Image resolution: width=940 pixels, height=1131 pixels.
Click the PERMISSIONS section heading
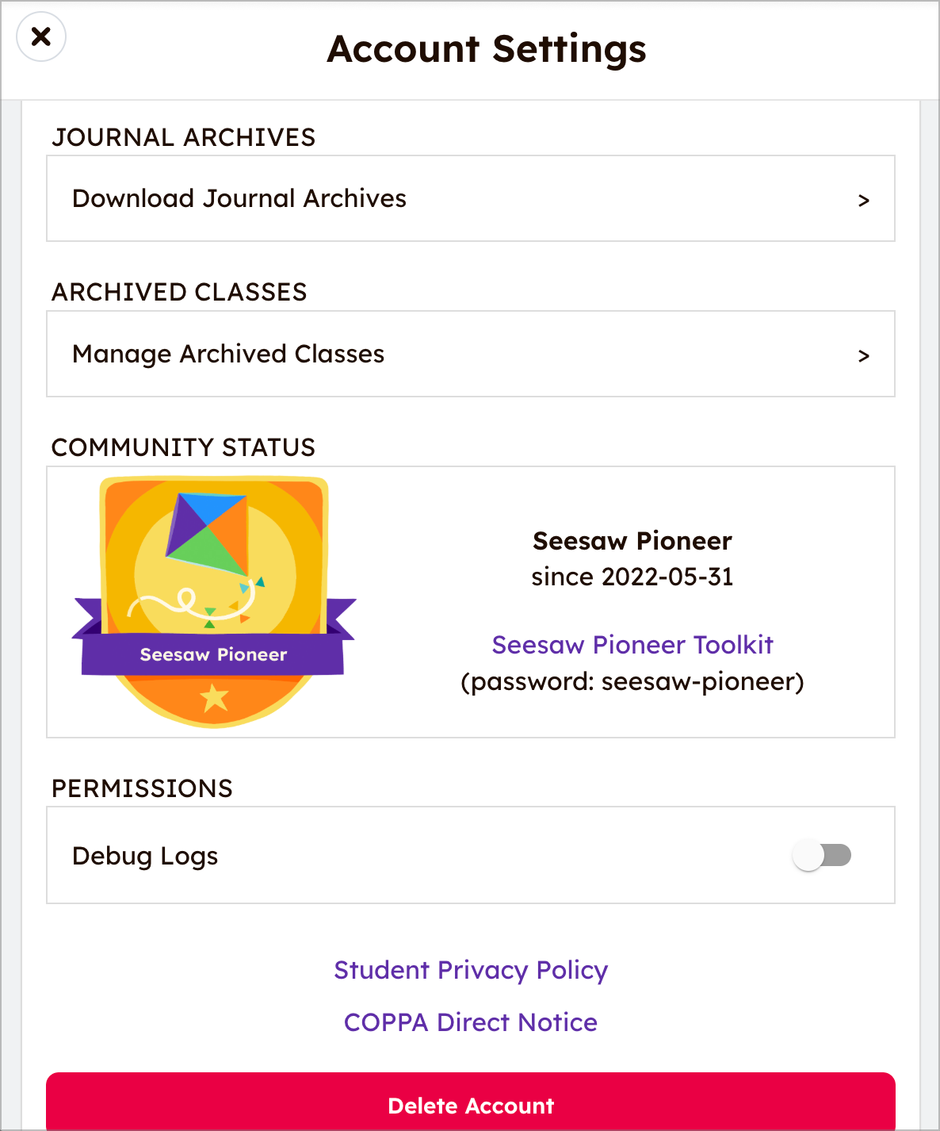click(142, 788)
